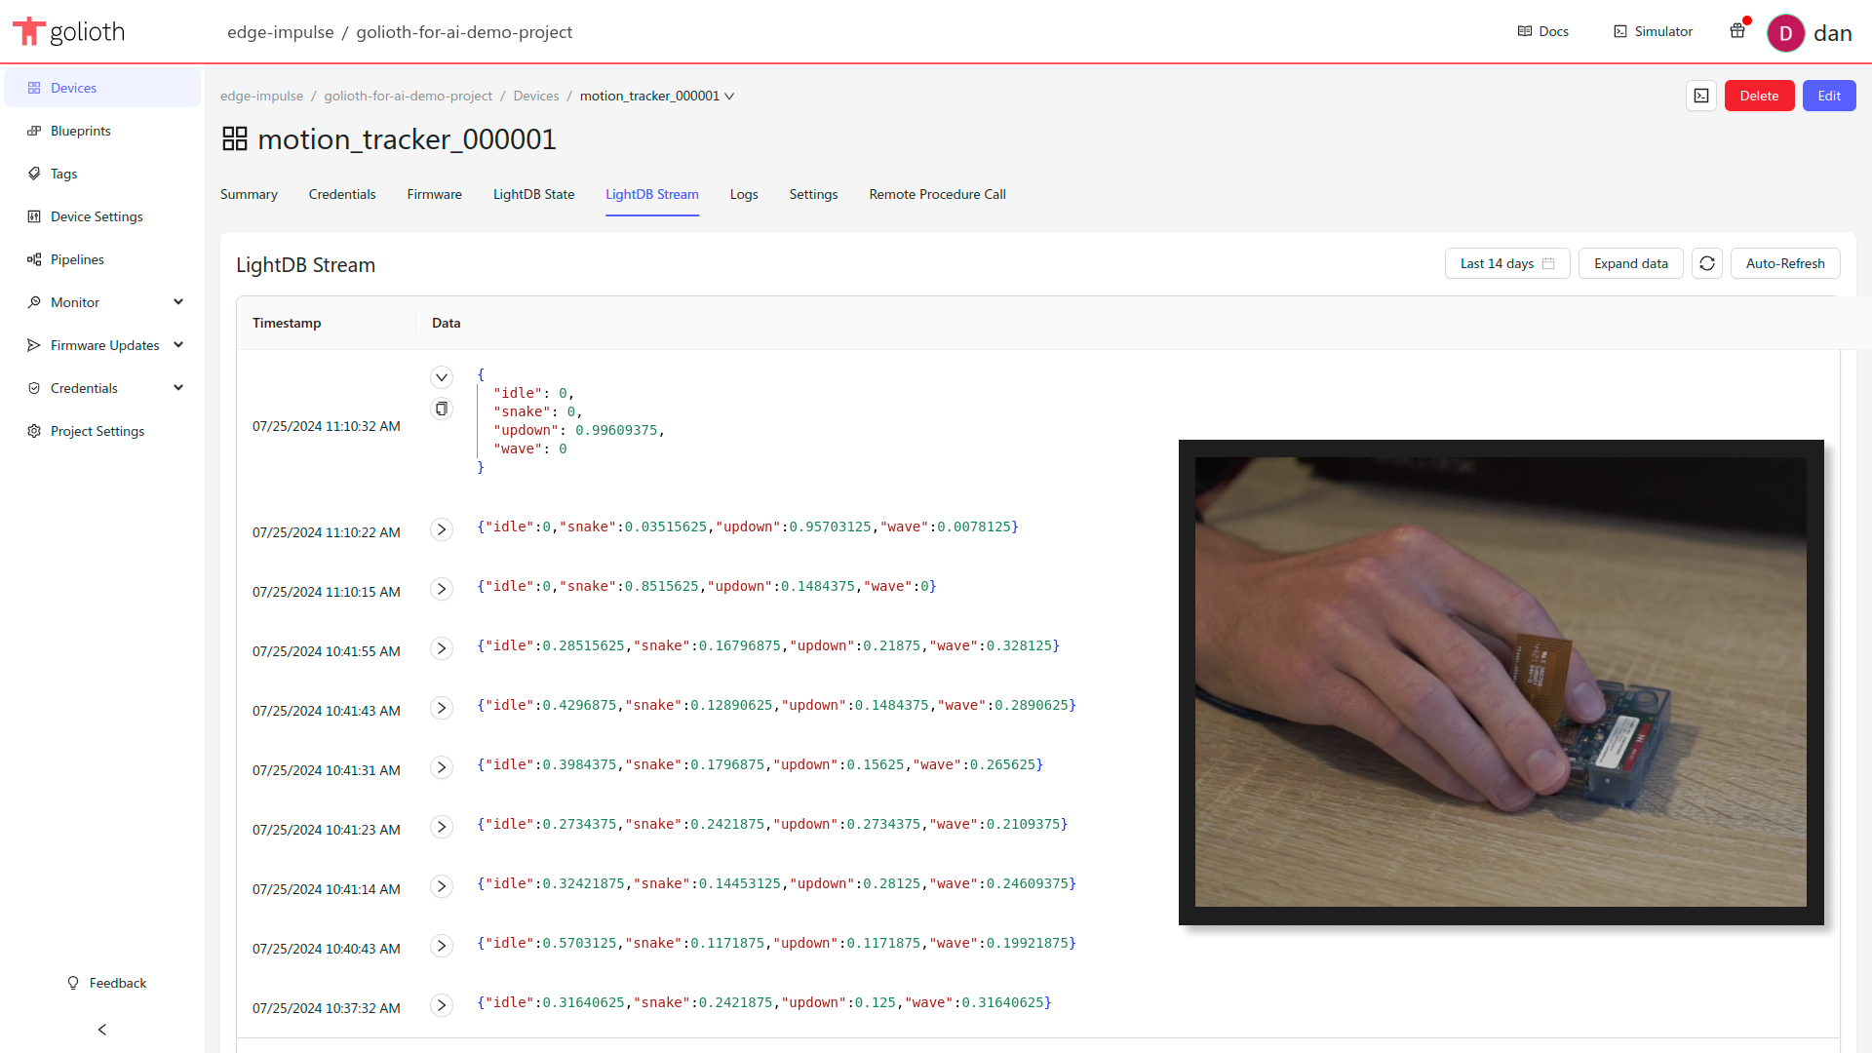
Task: Open the terminal console icon button
Action: pyautogui.click(x=1701, y=96)
